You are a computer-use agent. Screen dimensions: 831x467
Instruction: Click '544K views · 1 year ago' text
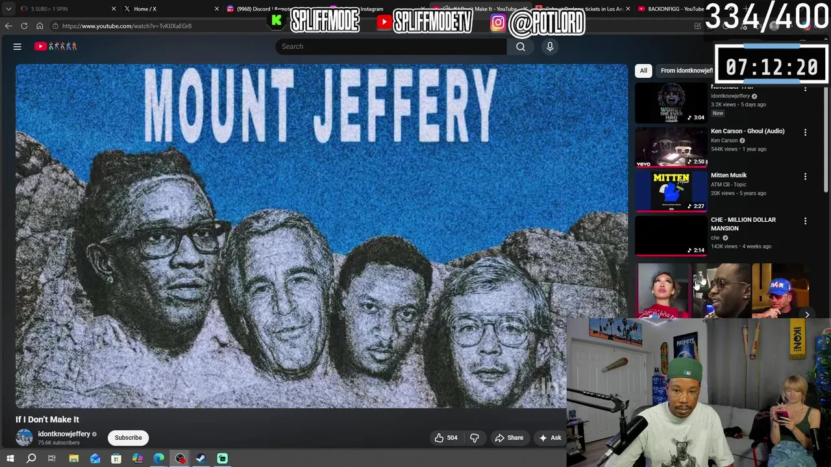(738, 149)
